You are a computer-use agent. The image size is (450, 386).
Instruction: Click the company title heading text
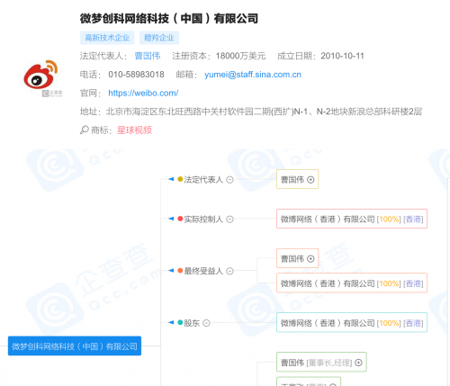point(169,19)
